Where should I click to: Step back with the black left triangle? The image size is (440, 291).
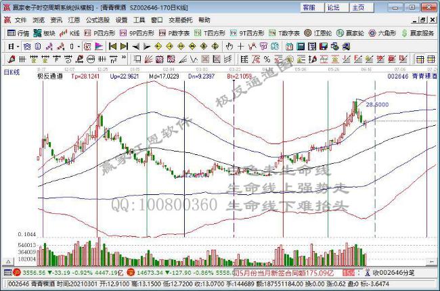136,46
